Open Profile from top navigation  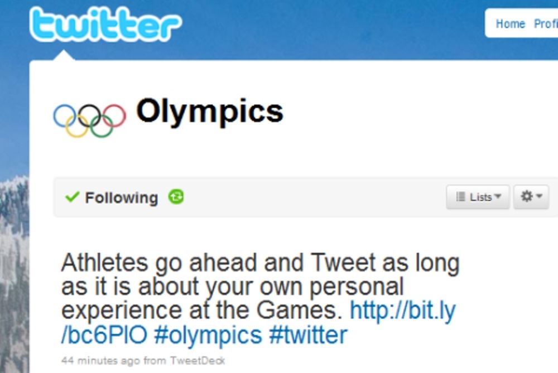pyautogui.click(x=546, y=24)
